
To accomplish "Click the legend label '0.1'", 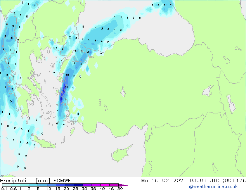I will pyautogui.click(x=4, y=188).
